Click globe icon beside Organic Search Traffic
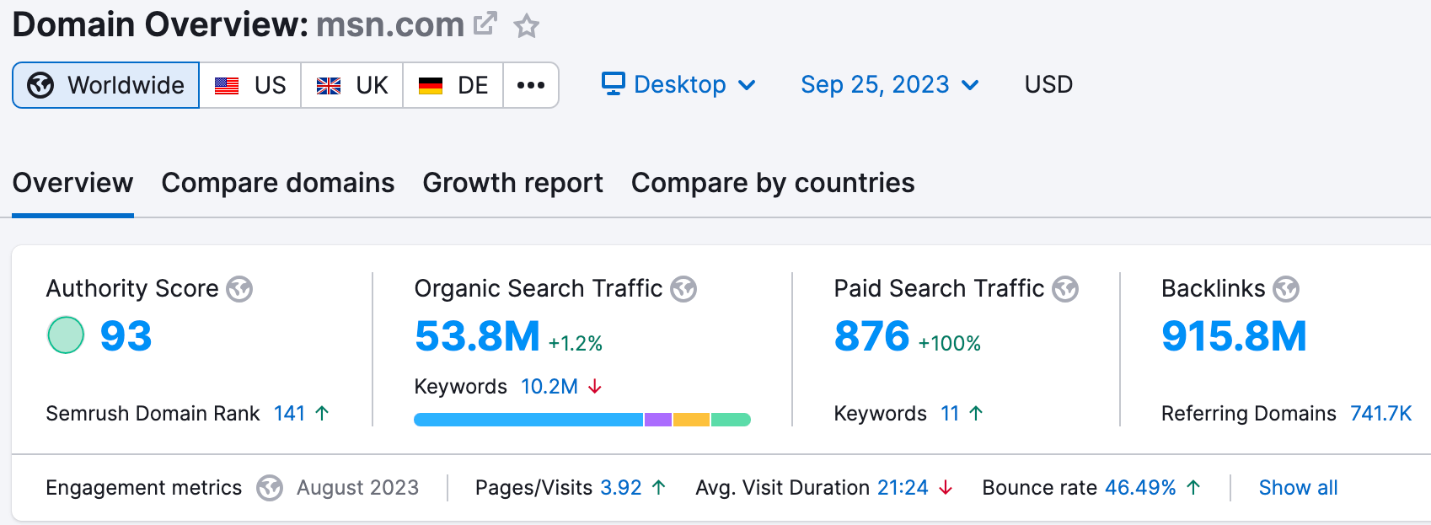 (683, 289)
